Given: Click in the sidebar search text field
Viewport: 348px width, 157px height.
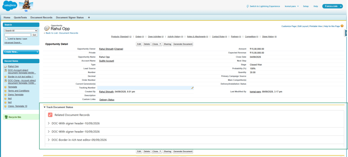Looking at the screenshot, I should (x=18, y=35).
